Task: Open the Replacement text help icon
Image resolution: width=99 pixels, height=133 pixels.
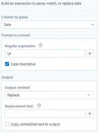Action: 39,105
